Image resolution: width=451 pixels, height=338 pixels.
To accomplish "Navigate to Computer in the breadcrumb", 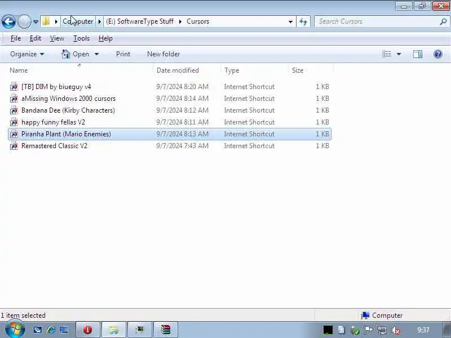I will pyautogui.click(x=78, y=21).
